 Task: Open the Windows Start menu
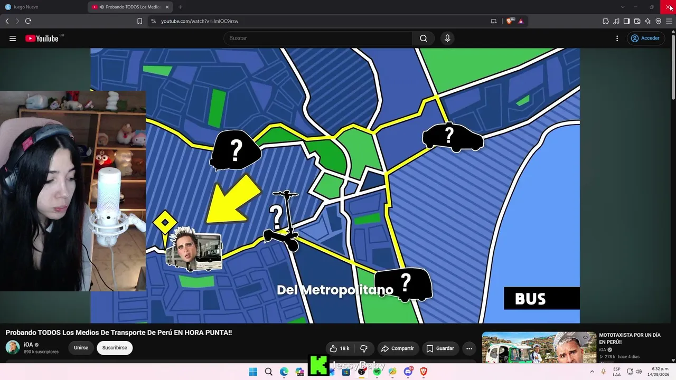coord(253,372)
